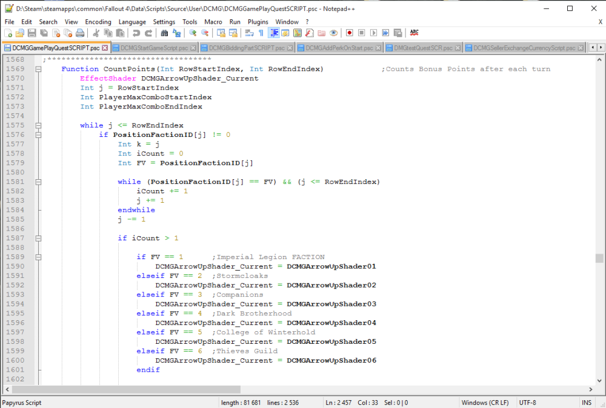The height and width of the screenshot is (408, 606).
Task: Click the Redo arrow icon
Action: tap(148, 33)
